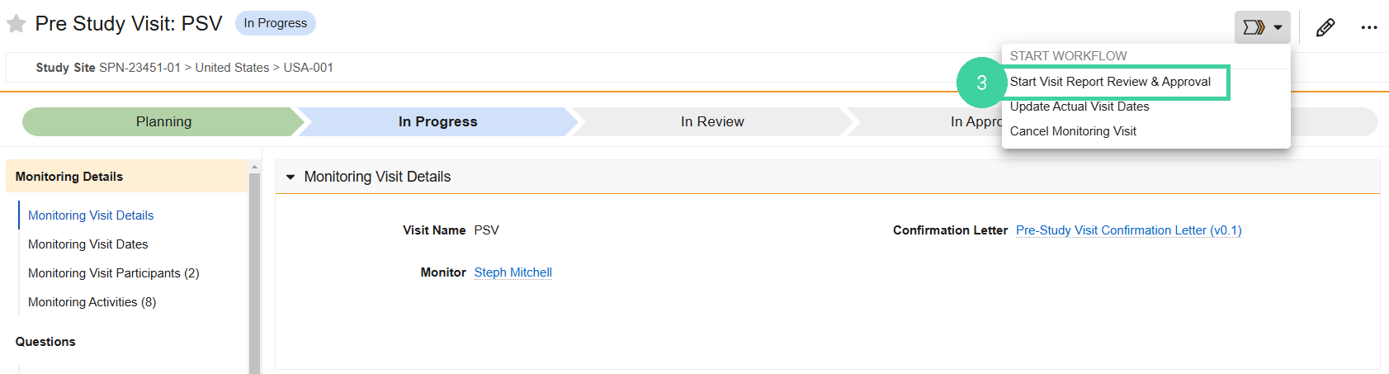Image resolution: width=1389 pixels, height=374 pixels.
Task: Open Steph Mitchell monitor link
Action: pos(513,272)
